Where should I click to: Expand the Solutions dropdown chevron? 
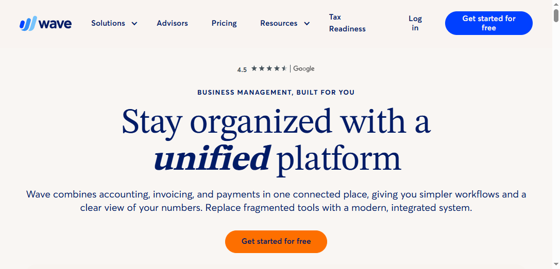(x=134, y=24)
